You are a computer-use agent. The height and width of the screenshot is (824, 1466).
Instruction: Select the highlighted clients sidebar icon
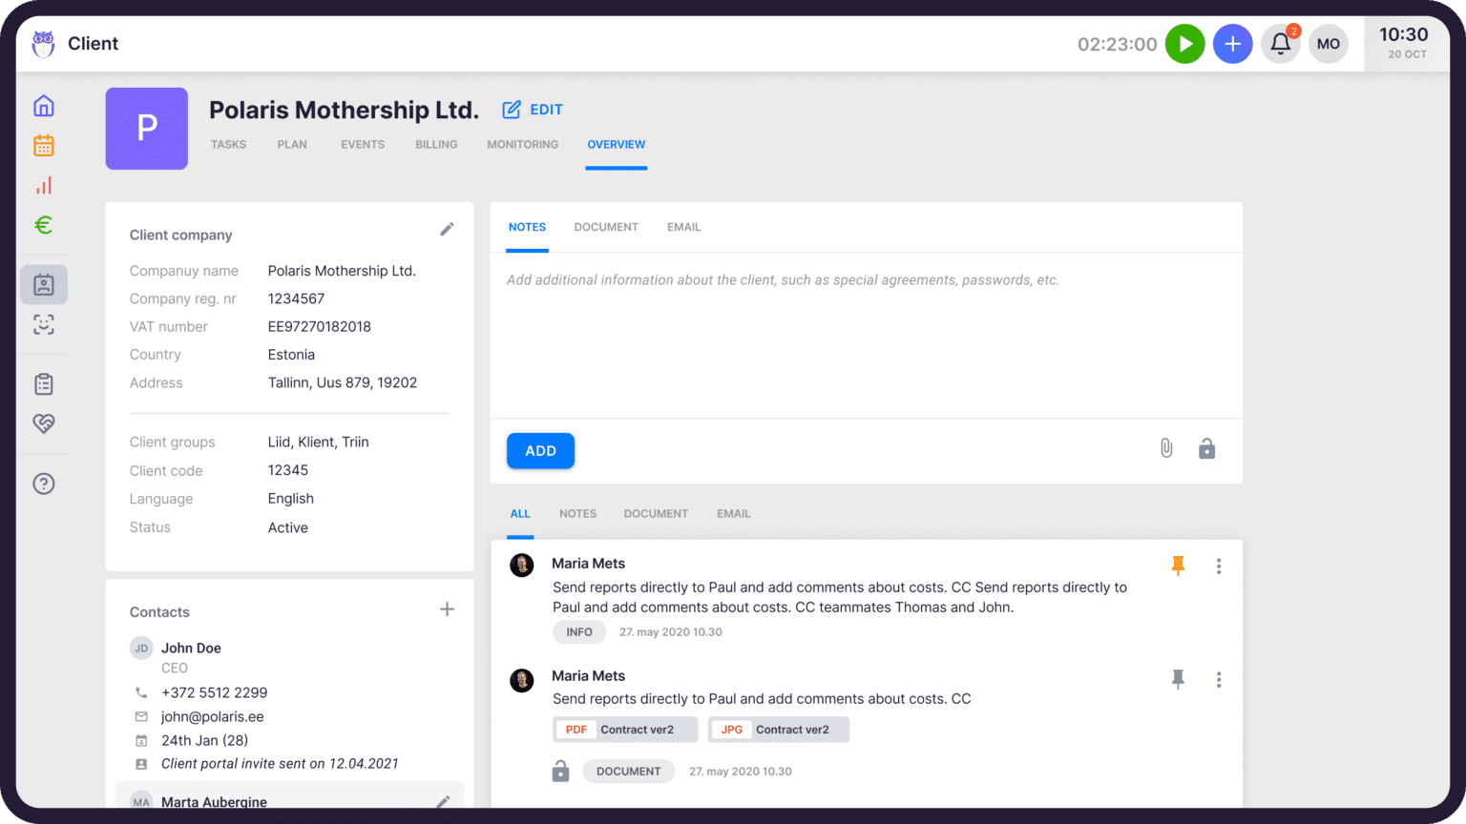pos(44,284)
